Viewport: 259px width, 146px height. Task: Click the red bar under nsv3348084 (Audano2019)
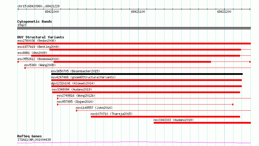146,92
